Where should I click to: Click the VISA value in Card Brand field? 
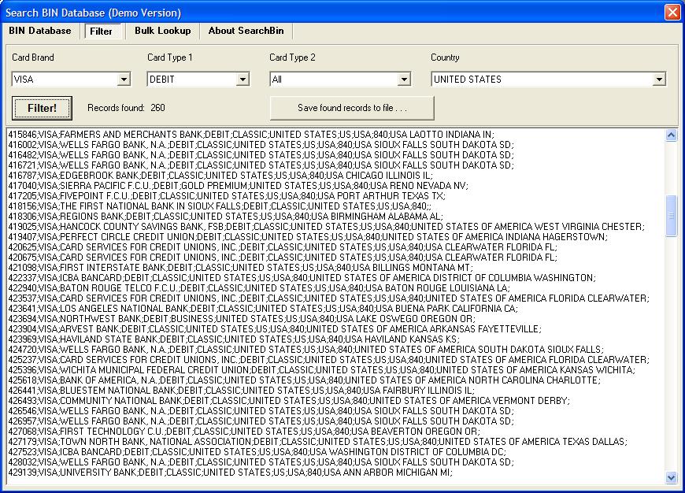pos(24,80)
